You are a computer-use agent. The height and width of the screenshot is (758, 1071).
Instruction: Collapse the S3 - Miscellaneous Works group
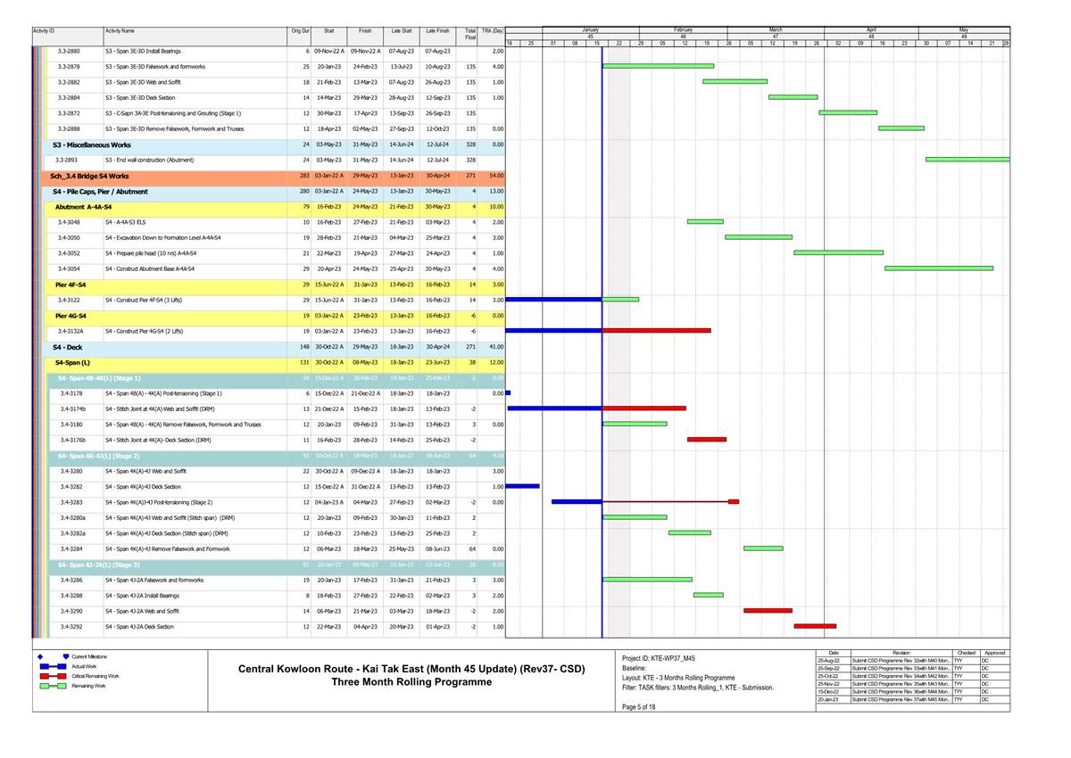click(91, 144)
